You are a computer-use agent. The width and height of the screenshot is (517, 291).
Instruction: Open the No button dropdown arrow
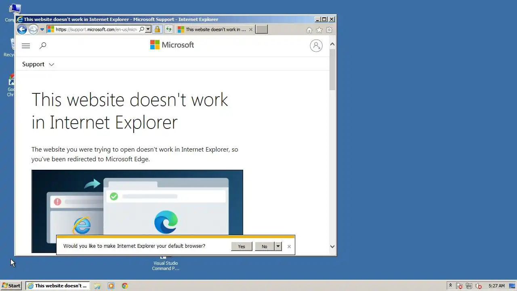[x=278, y=247]
